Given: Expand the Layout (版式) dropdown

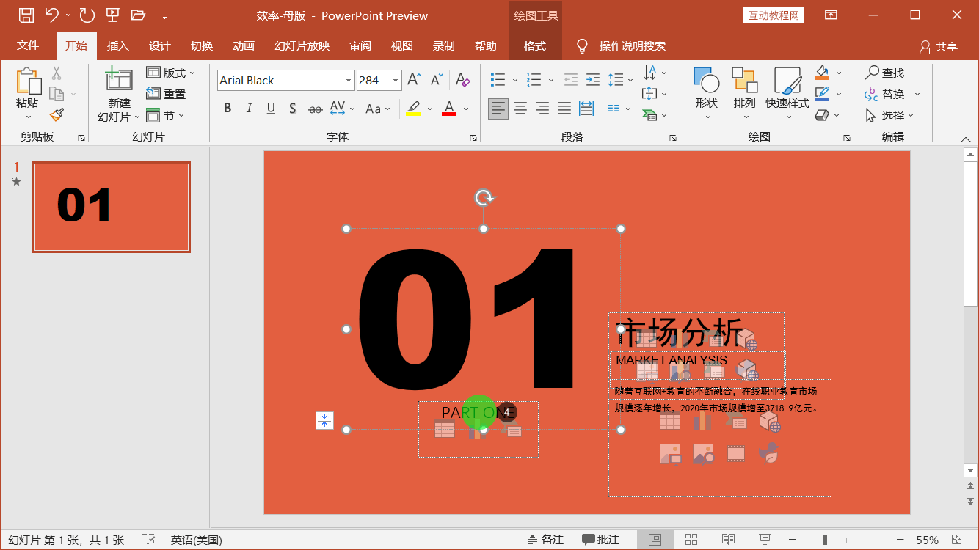Looking at the screenshot, I should [171, 73].
